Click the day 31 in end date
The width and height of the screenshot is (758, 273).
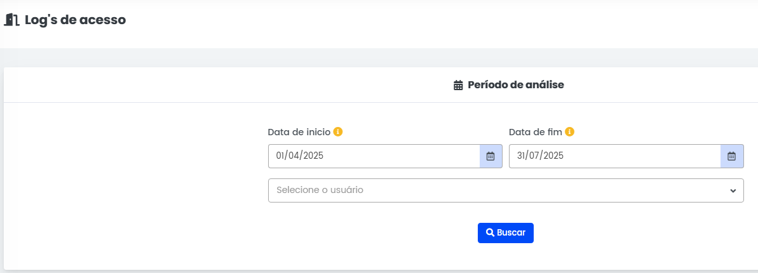click(x=522, y=156)
